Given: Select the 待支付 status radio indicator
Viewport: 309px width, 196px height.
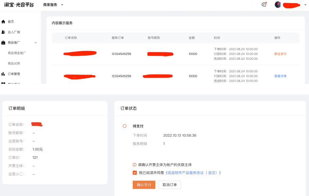Looking at the screenshot, I should (124, 126).
